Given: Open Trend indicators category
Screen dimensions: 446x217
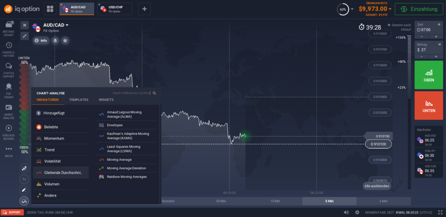Looking at the screenshot, I should click(61, 150).
